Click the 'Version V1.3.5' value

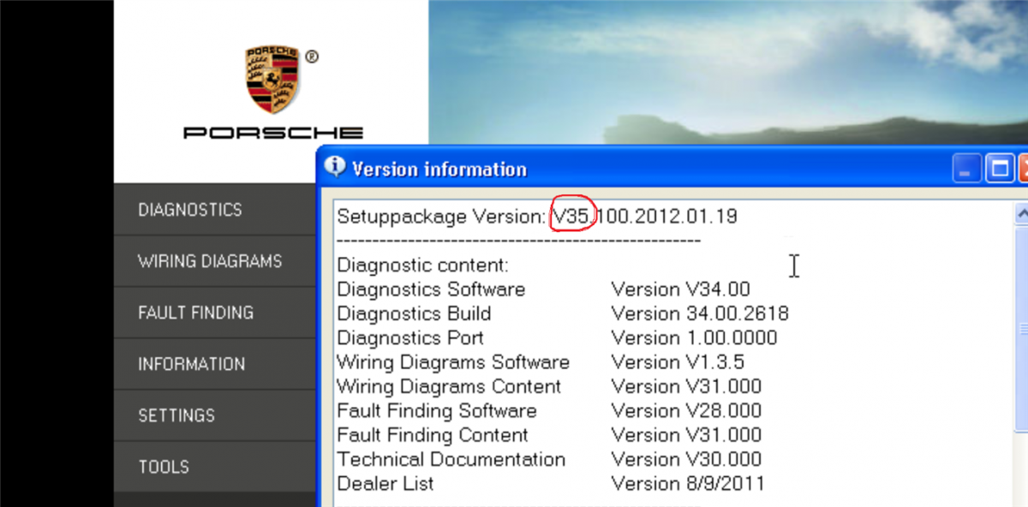pos(678,362)
